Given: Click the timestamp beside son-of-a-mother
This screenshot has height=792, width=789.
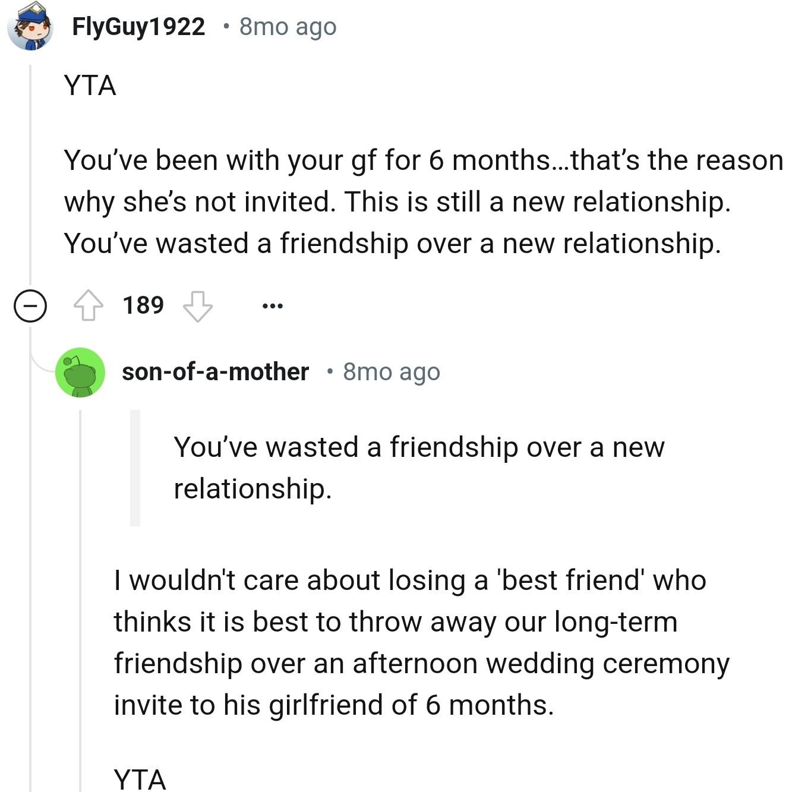Looking at the screenshot, I should click(x=392, y=372).
